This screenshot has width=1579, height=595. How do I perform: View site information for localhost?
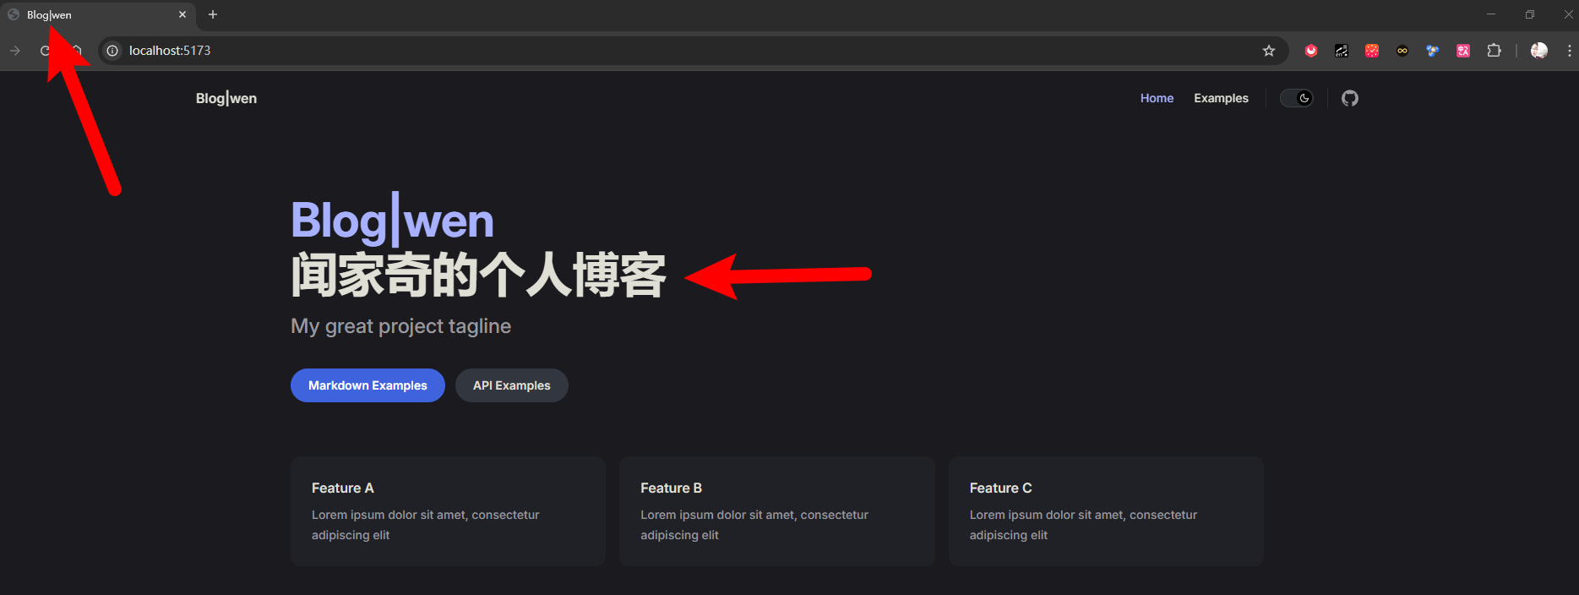click(x=112, y=51)
